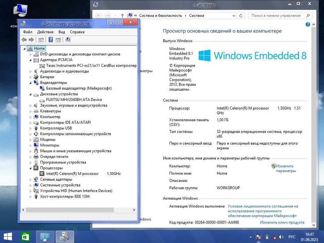The image size is (324, 243).
Task: Click scroll right arrow in Device Manager
Action: [134, 210]
